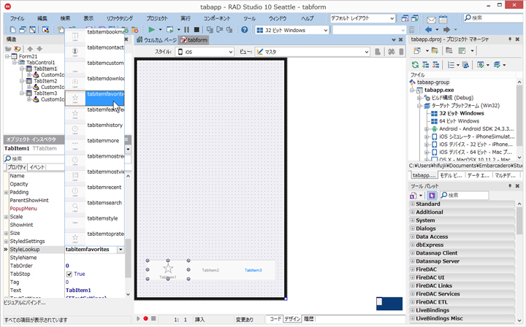Expand the Additional palette category
The height and width of the screenshot is (327, 526).
pos(412,212)
